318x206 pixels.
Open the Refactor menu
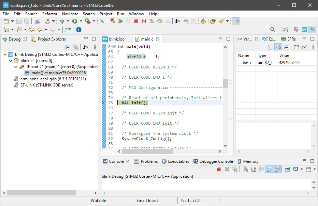click(x=50, y=14)
